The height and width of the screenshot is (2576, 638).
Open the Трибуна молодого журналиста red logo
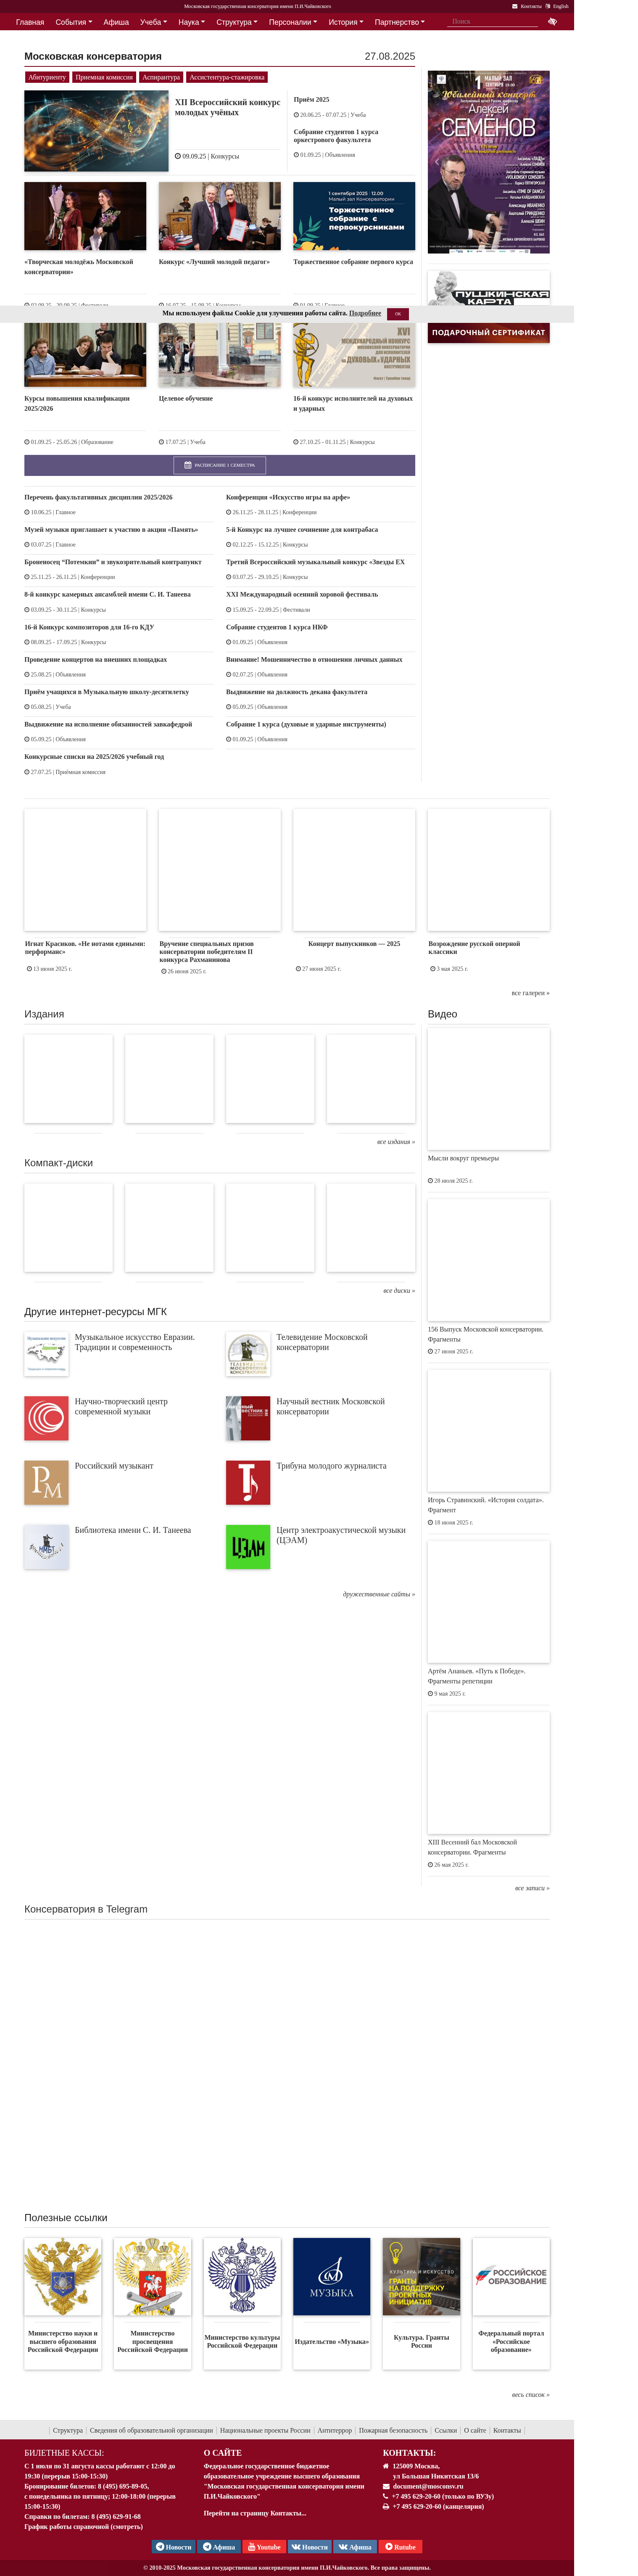(x=248, y=1482)
